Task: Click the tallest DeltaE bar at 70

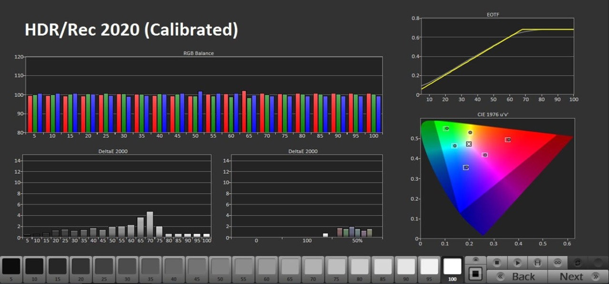Action: 150,224
